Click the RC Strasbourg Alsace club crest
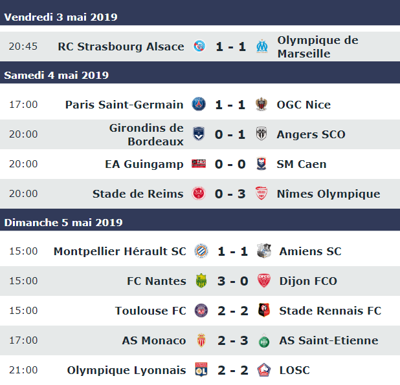 tap(199, 47)
